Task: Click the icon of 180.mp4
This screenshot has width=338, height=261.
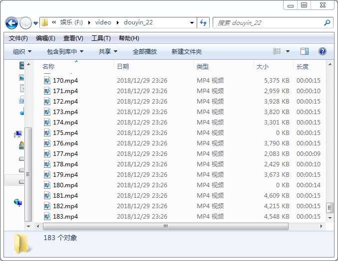Action: [47, 185]
